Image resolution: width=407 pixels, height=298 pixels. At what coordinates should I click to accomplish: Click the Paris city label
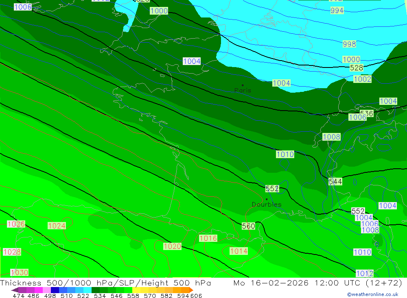[243, 90]
